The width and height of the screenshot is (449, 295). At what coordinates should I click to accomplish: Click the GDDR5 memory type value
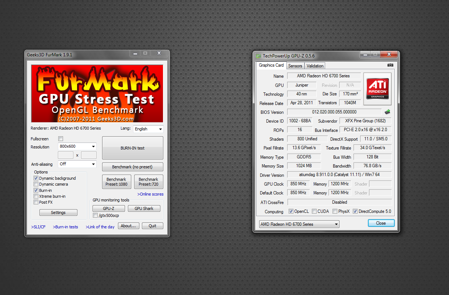(304, 157)
